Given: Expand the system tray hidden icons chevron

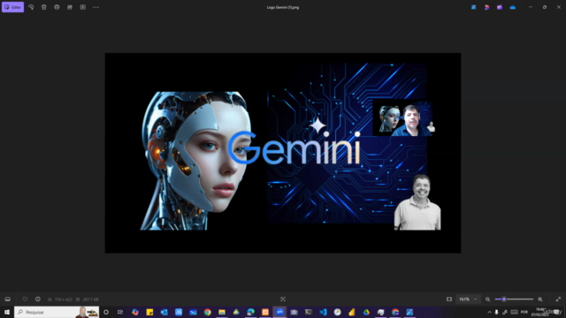Looking at the screenshot, I should click(489, 312).
